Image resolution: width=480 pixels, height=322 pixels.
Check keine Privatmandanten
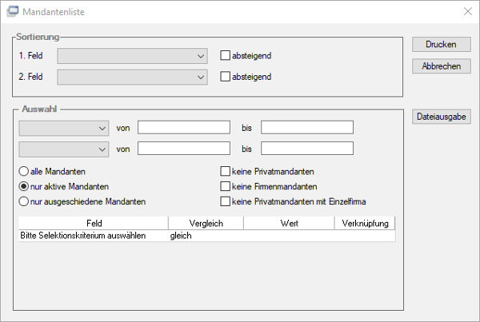[x=226, y=171]
